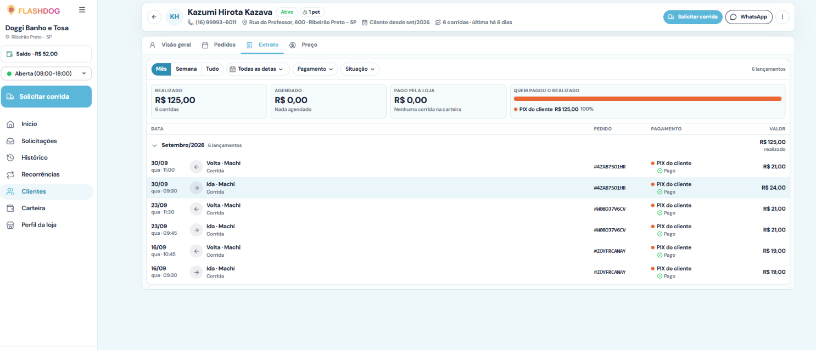The height and width of the screenshot is (350, 816).
Task: Click the Realizado R$ 125,00 card
Action: pos(209,101)
